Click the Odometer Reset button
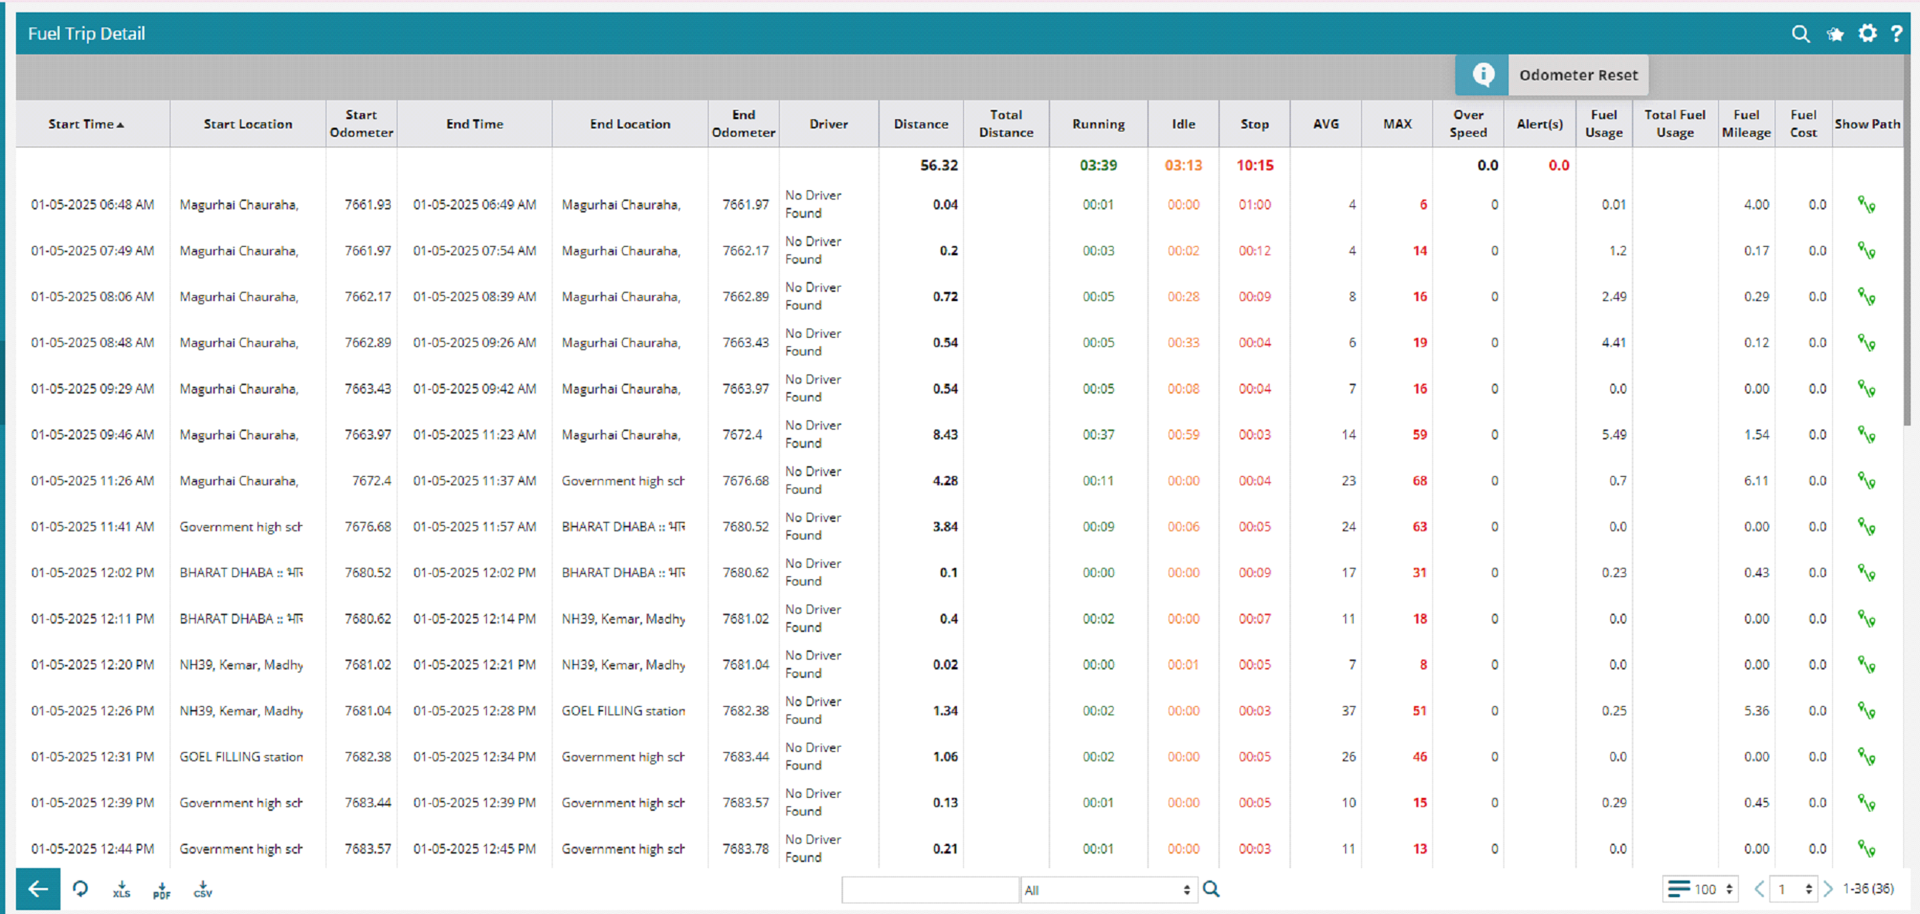The height and width of the screenshot is (914, 1920). 1578,75
